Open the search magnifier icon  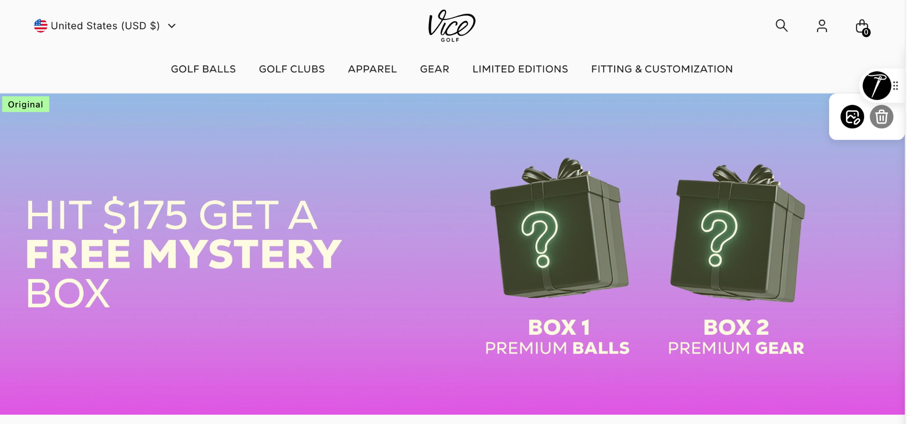click(782, 25)
